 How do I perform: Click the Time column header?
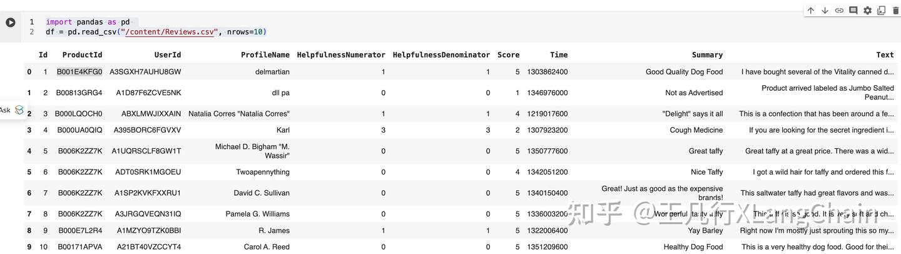559,55
